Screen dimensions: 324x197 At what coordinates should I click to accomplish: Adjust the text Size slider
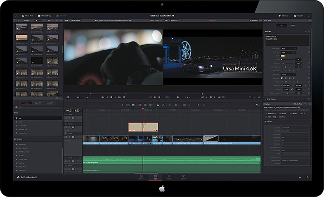(288, 59)
